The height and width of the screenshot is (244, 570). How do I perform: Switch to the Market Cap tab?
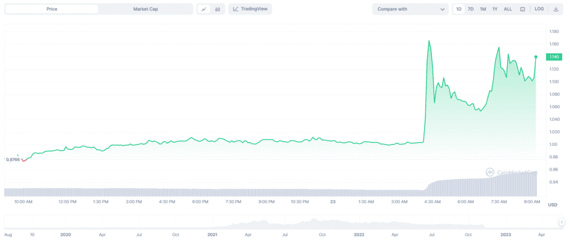[145, 9]
